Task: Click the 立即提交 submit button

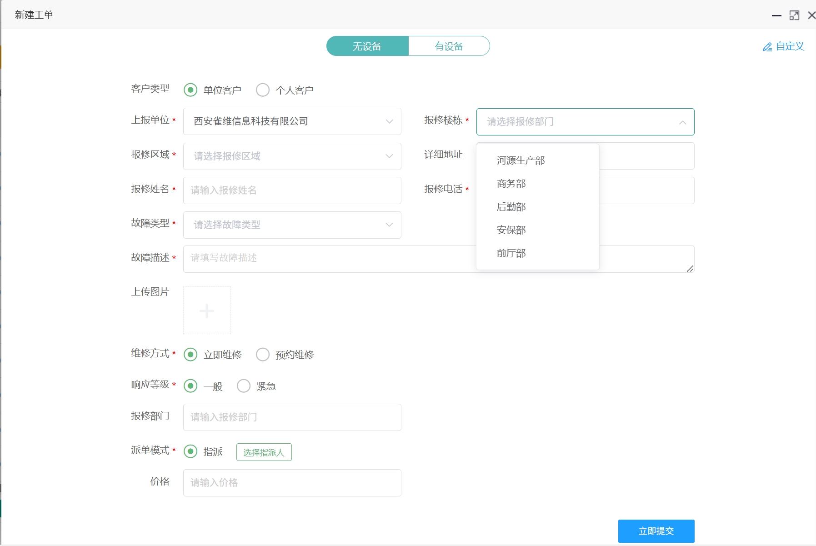Action: (x=656, y=531)
